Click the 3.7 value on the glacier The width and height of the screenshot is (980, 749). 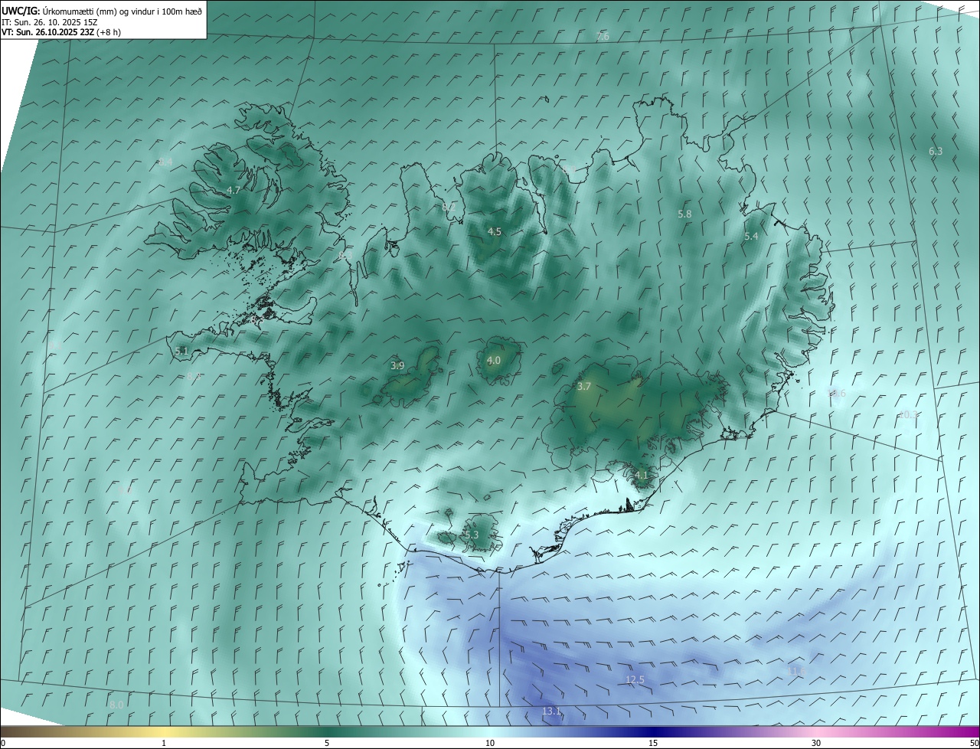584,387
